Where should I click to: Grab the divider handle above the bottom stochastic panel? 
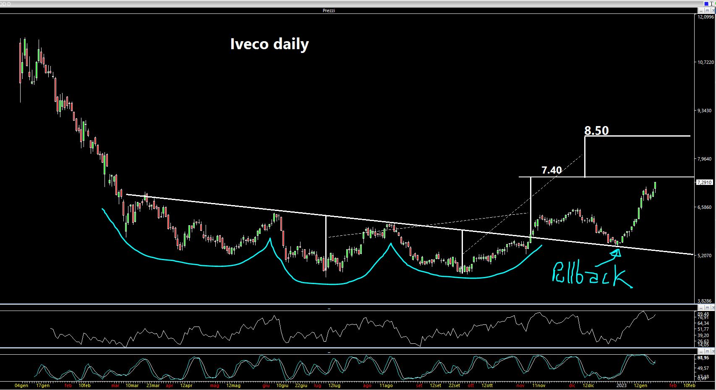[329, 352]
